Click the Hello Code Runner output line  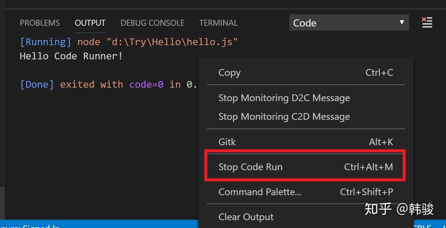click(x=71, y=56)
